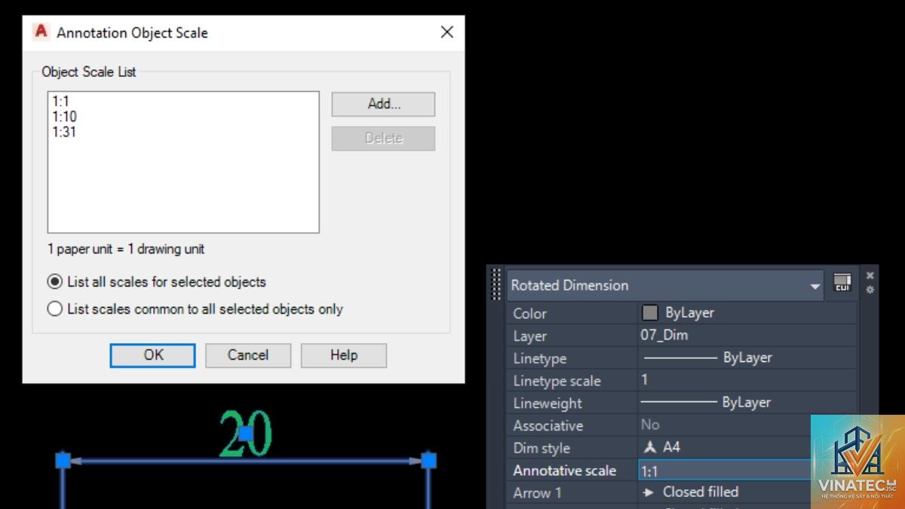Open the Lineweight ByLayer property dropdown

click(747, 403)
